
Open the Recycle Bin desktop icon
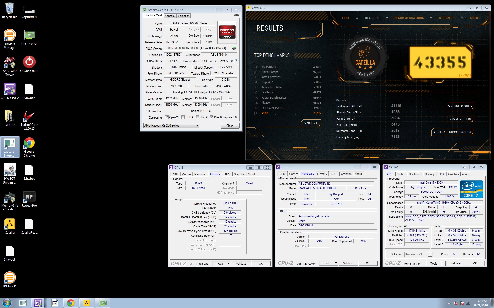(10, 11)
